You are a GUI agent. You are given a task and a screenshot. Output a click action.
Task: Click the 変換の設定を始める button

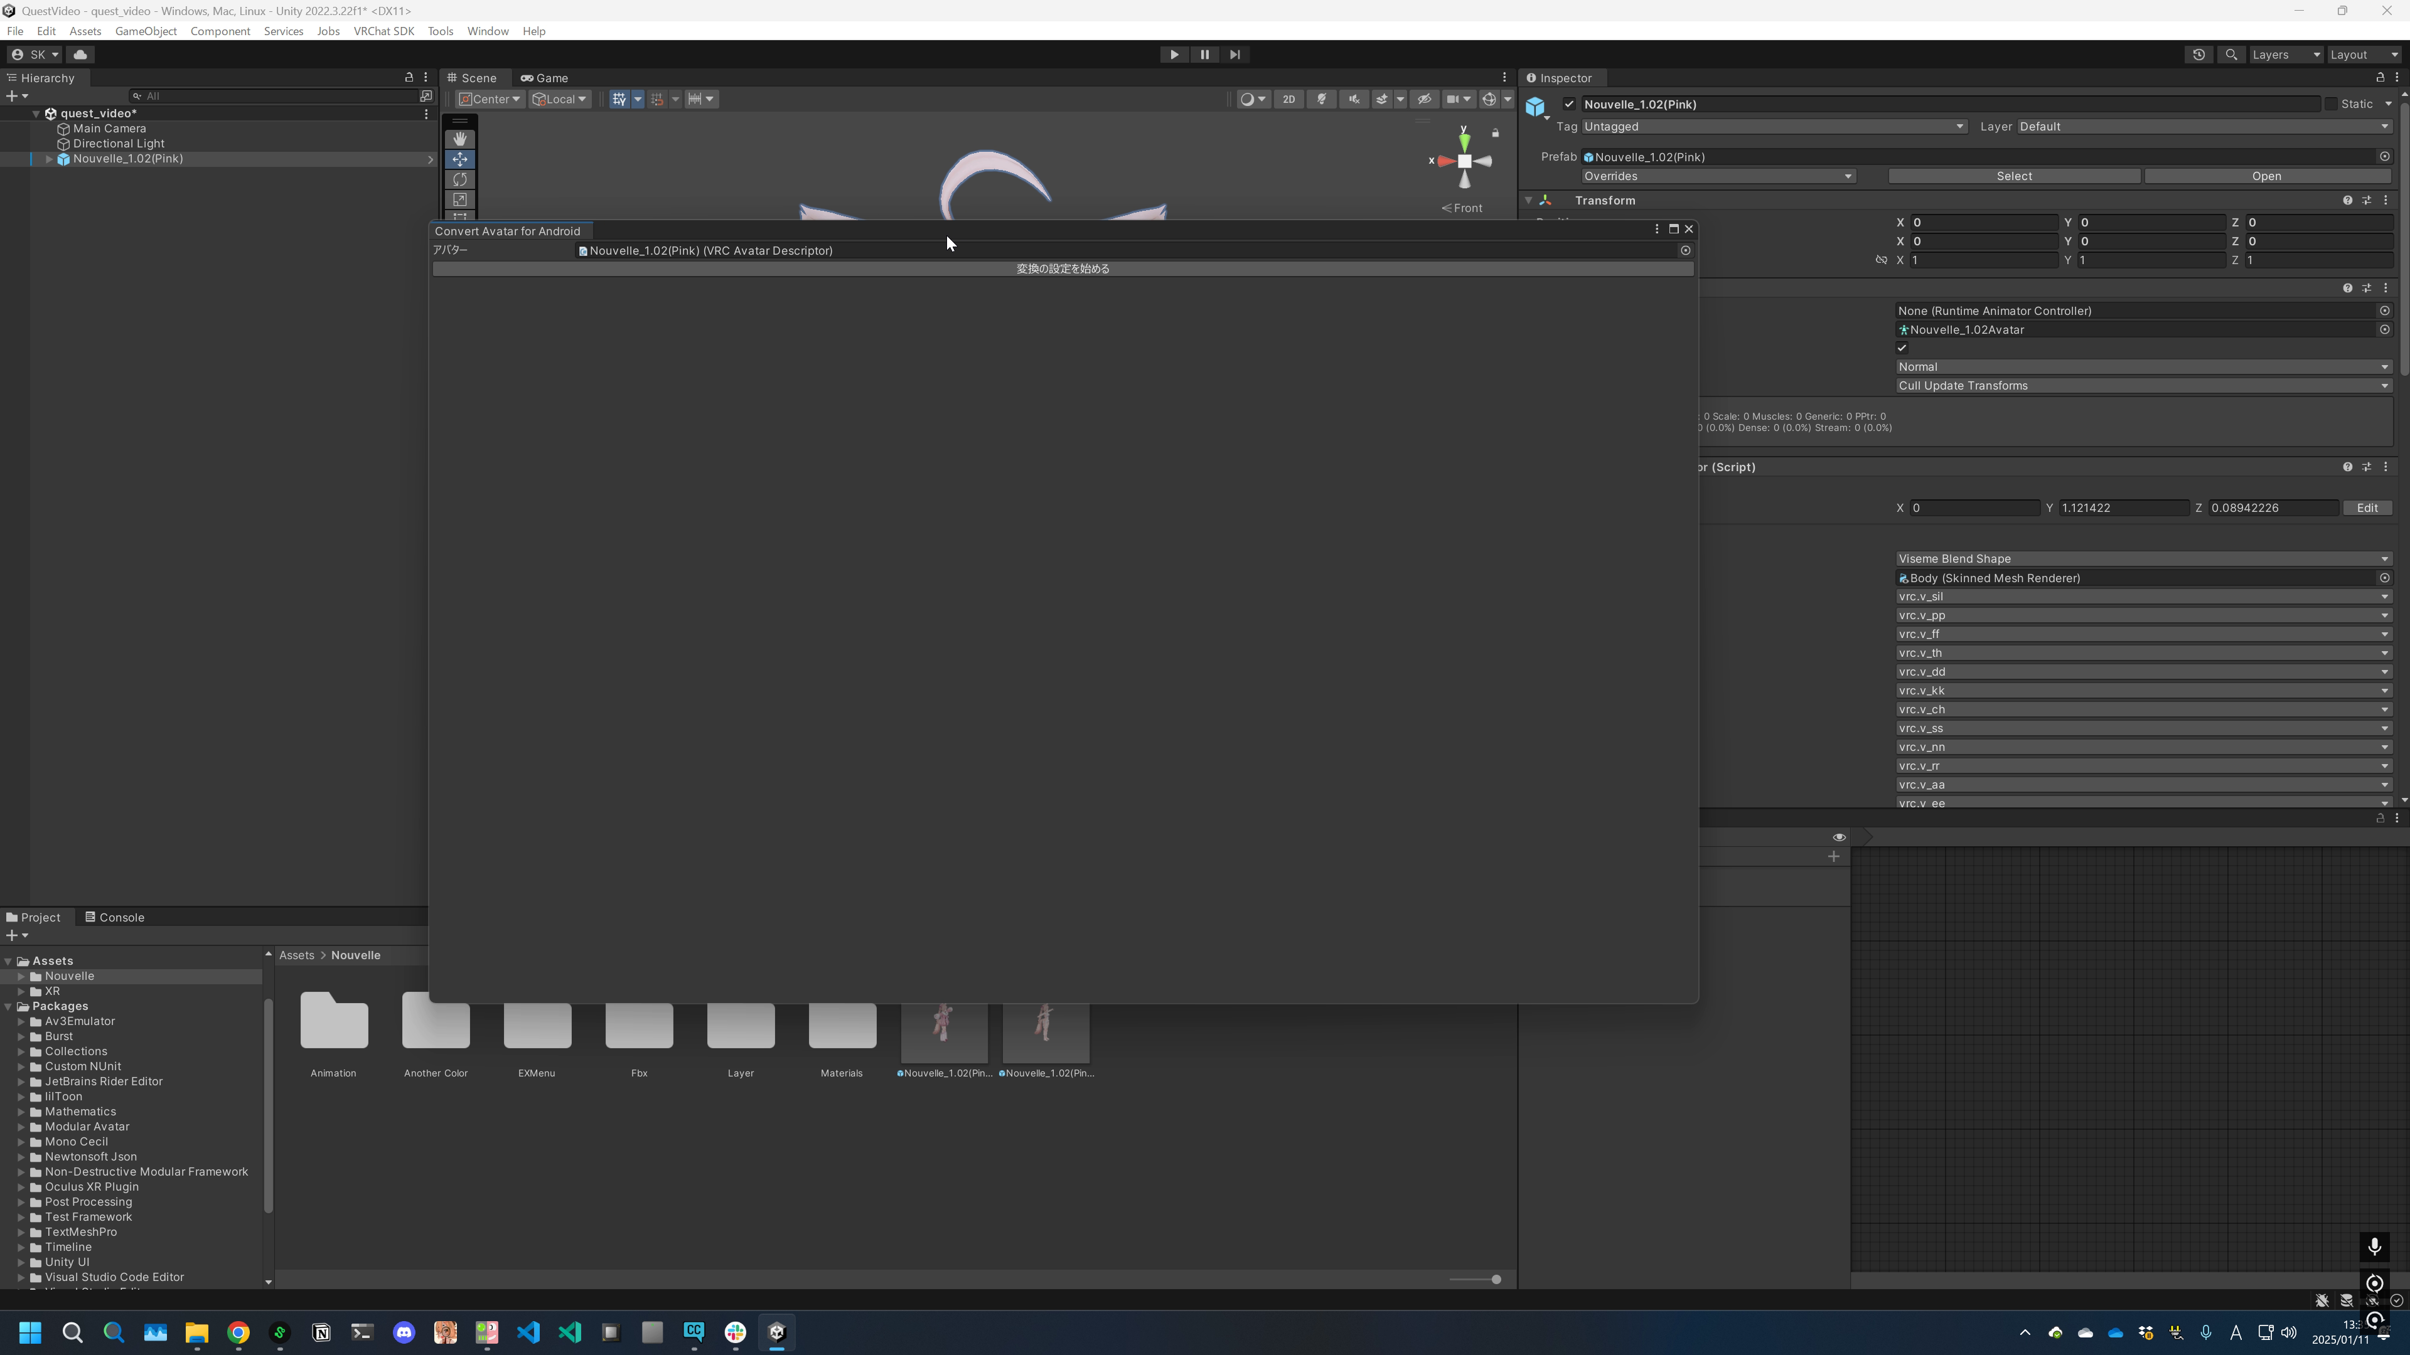(x=1063, y=268)
